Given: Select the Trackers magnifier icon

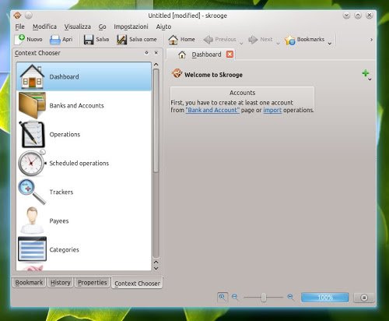Looking at the screenshot, I should (32, 192).
